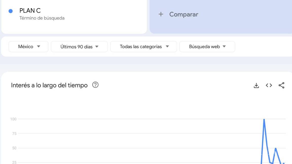Viewport: 292px width, 164px height.
Task: Open the embed code view for the chart
Action: [269, 85]
